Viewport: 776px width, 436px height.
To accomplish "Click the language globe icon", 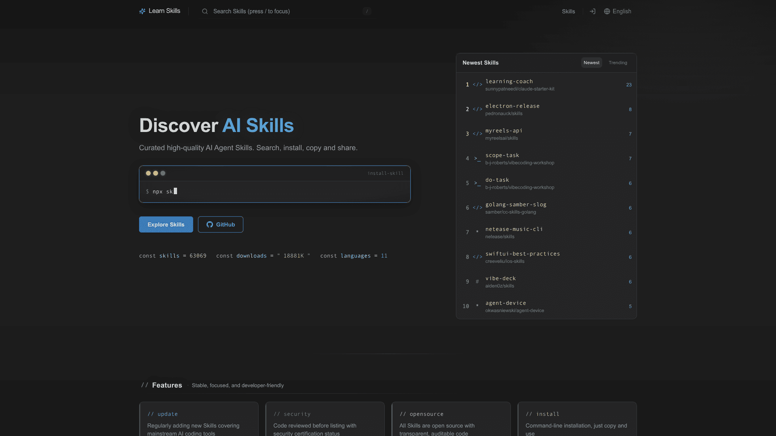I will click(x=606, y=11).
